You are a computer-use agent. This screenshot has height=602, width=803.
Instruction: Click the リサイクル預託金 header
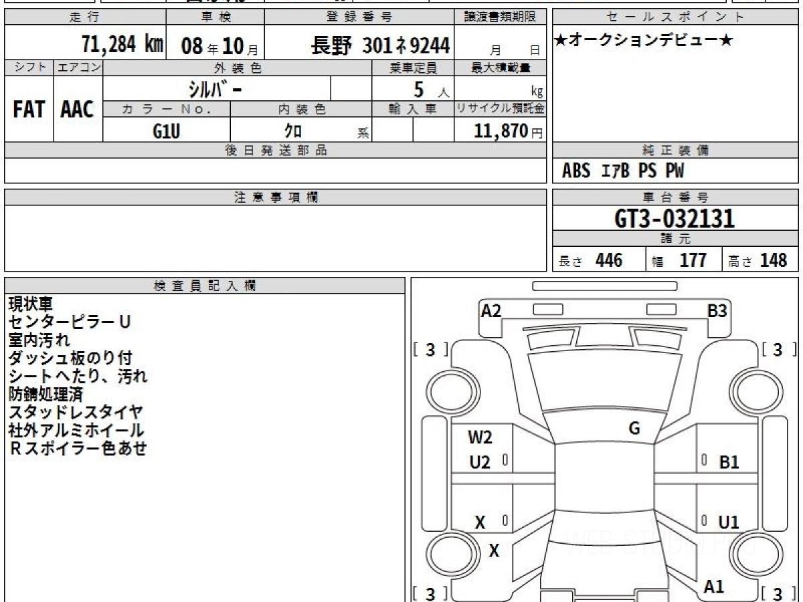point(501,109)
